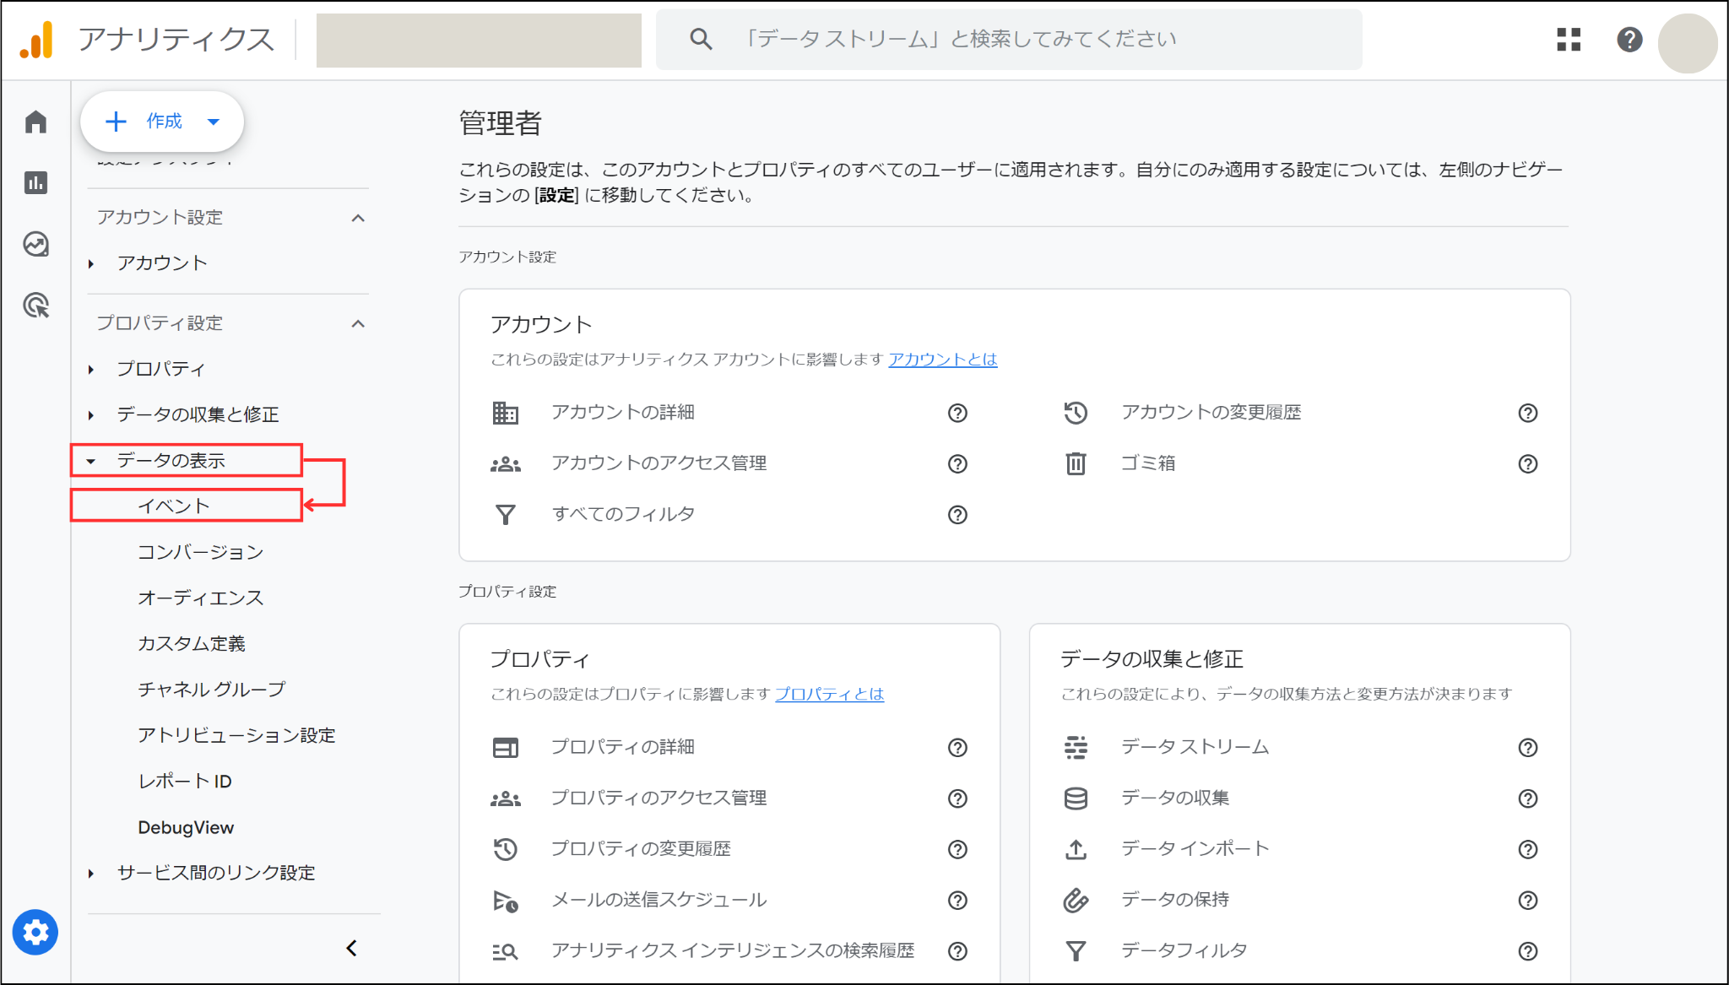Expand the データの収集と修正 tree item
Image resolution: width=1729 pixels, height=985 pixels.
click(91, 414)
